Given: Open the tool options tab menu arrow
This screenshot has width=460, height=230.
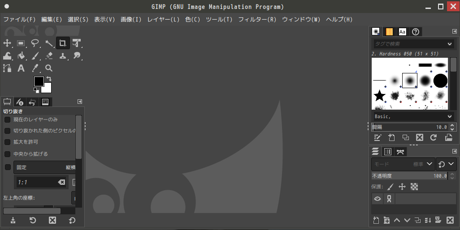Looking at the screenshot, I should [x=80, y=102].
